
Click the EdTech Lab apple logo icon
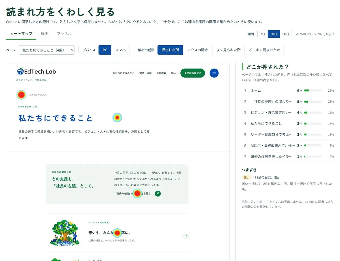tap(20, 71)
